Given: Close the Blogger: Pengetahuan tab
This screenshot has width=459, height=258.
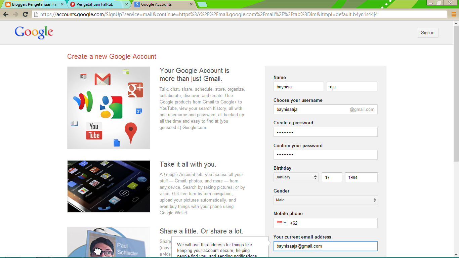Looking at the screenshot, I should (x=62, y=4).
